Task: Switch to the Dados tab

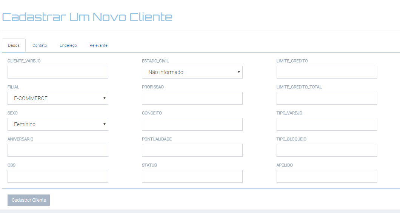Action: (x=14, y=45)
